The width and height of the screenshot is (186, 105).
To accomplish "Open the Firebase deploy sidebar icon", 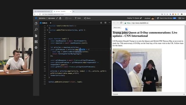I will pos(36,36).
